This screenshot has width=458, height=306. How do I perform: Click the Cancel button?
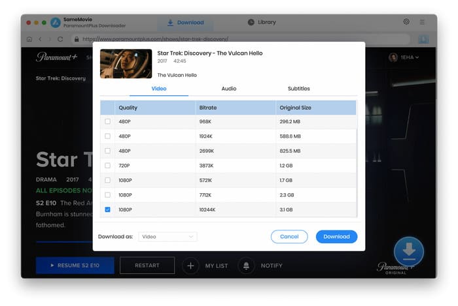289,236
